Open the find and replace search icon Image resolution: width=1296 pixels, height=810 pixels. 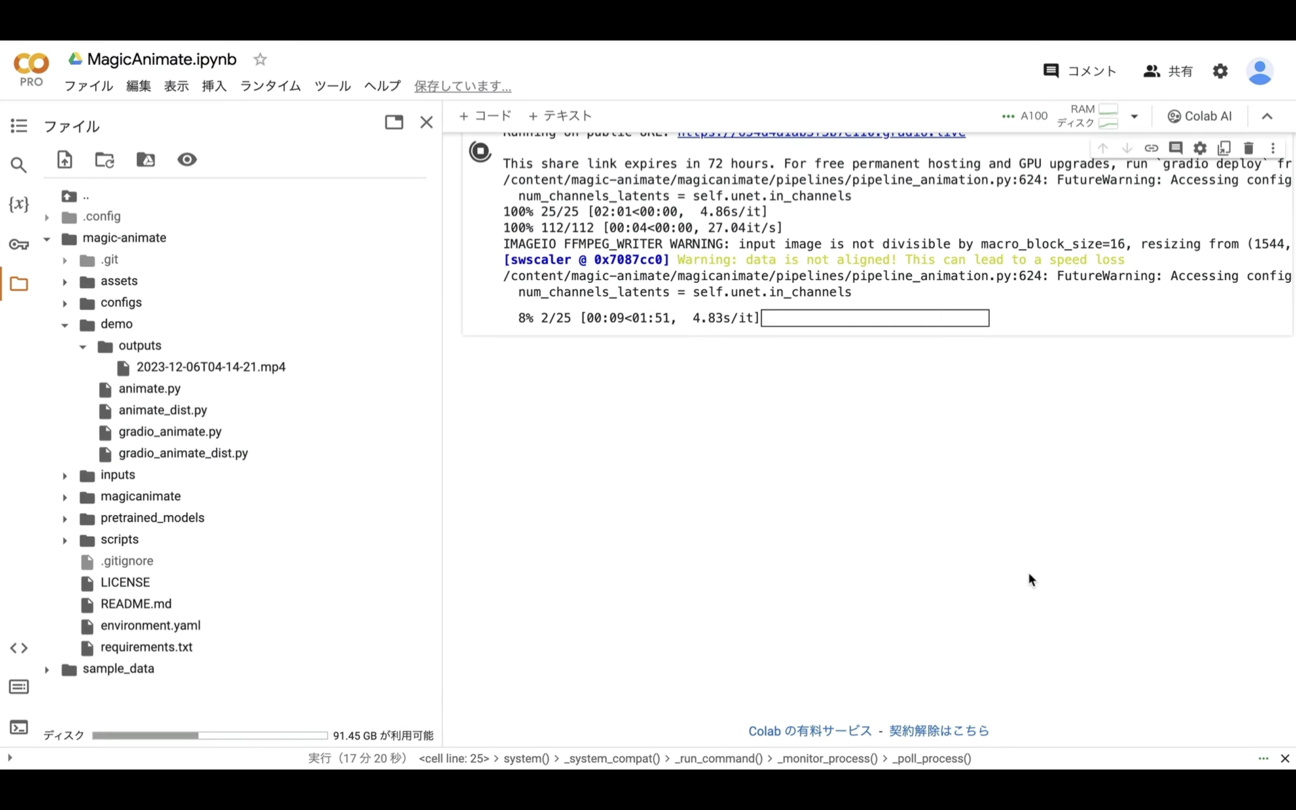pyautogui.click(x=19, y=165)
